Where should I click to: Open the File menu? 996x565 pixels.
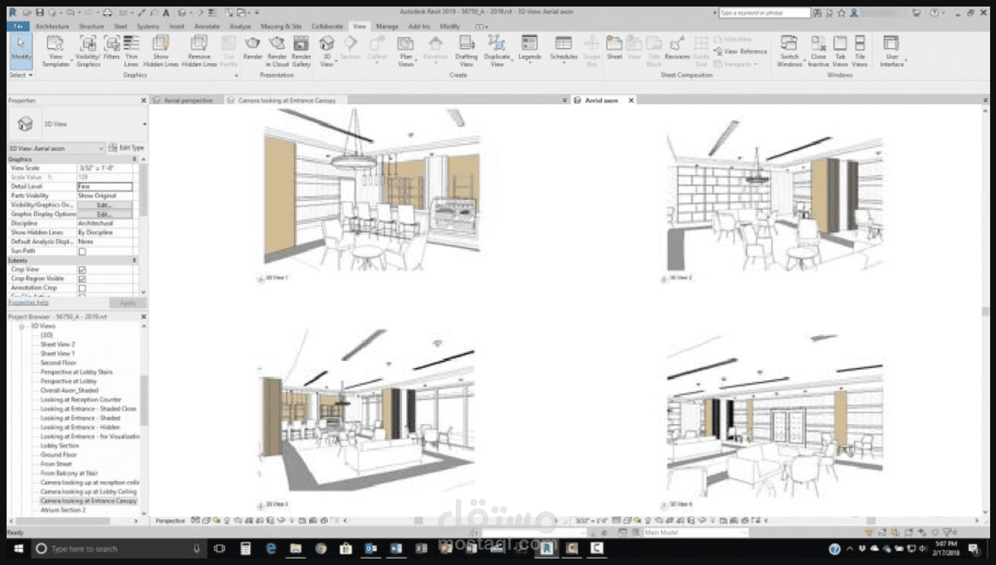[18, 26]
